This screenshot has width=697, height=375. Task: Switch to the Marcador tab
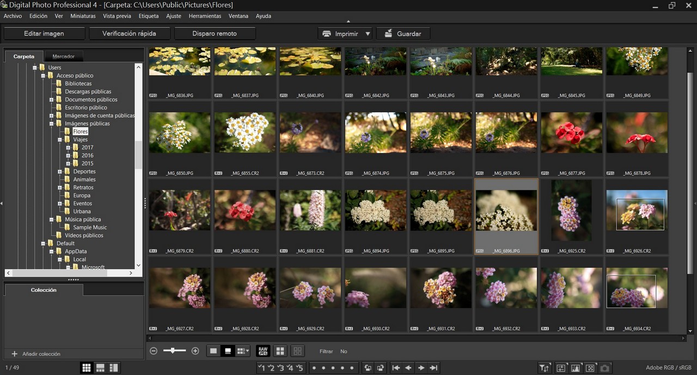tap(64, 56)
